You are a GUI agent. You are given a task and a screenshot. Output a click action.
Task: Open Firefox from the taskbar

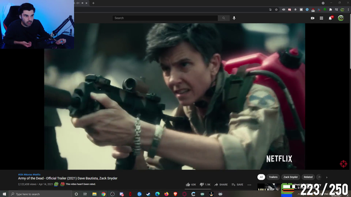(166, 194)
